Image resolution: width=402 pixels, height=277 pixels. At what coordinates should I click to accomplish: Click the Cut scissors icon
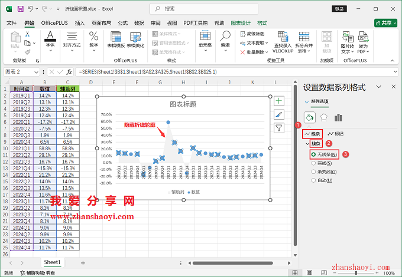[x=27, y=34]
